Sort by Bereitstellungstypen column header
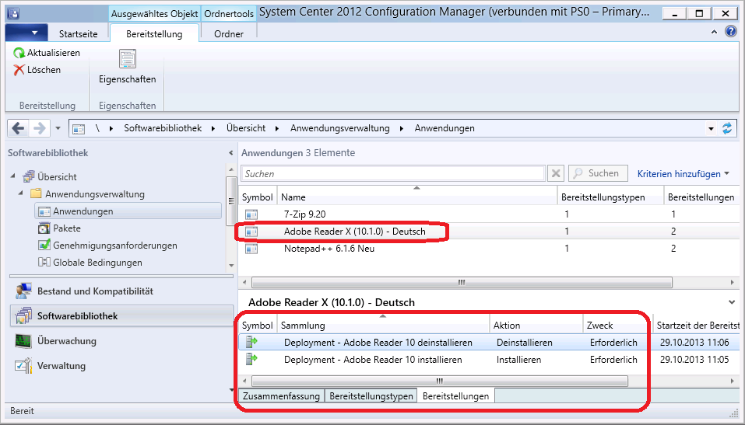 click(x=610, y=197)
